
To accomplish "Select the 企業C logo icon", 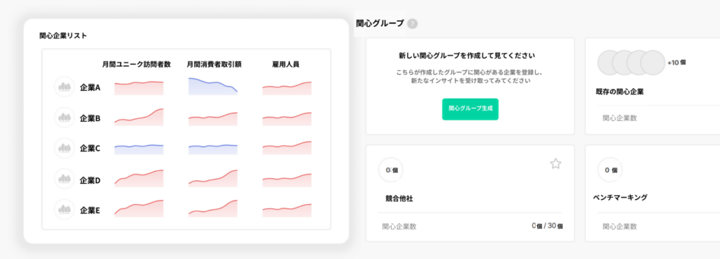I will click(64, 148).
